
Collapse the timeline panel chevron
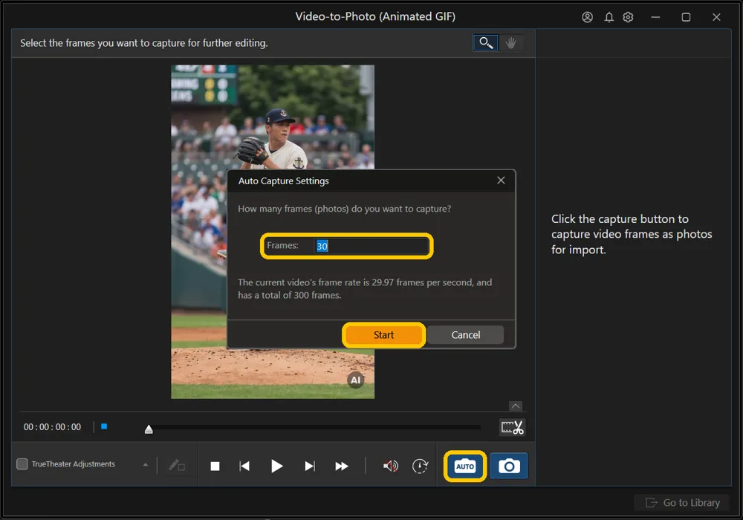point(516,406)
